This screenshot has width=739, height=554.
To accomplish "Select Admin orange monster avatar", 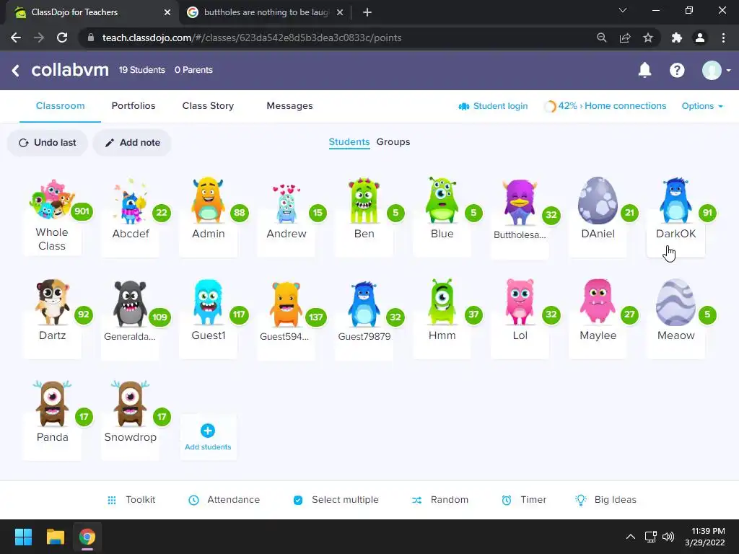I will pos(208,200).
